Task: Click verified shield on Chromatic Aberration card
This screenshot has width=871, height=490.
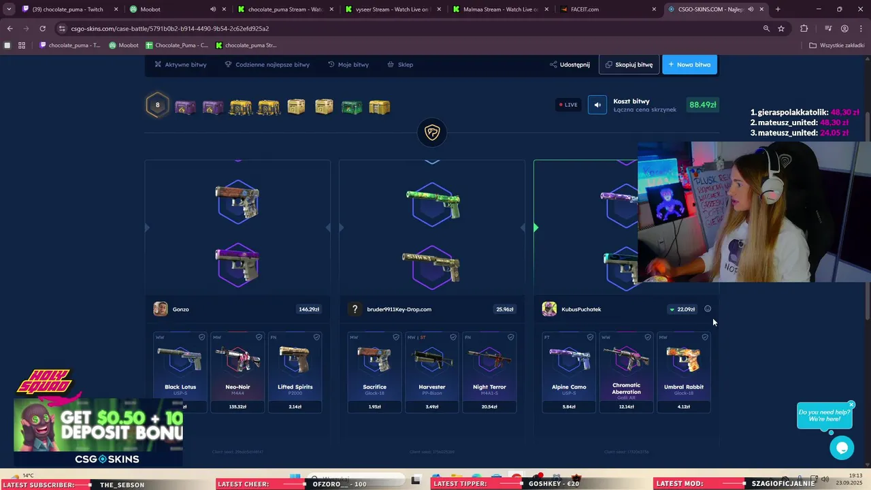Action: click(x=647, y=337)
